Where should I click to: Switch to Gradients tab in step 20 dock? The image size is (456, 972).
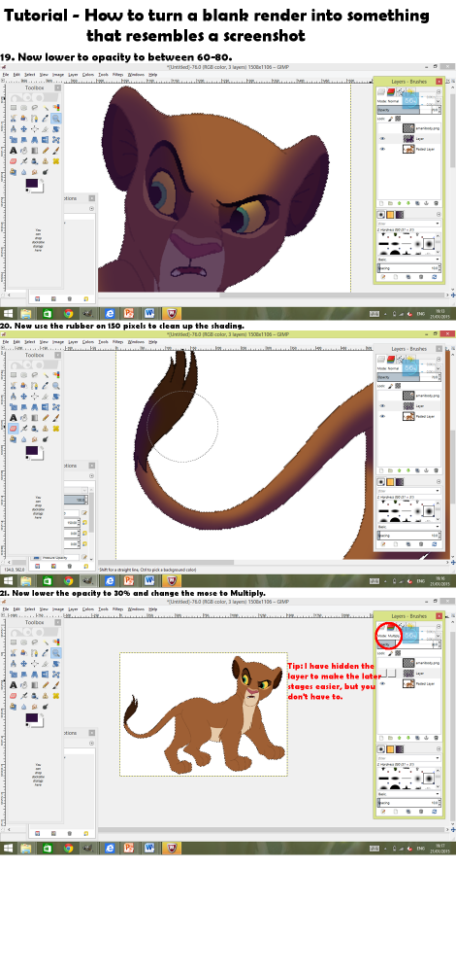coord(400,482)
